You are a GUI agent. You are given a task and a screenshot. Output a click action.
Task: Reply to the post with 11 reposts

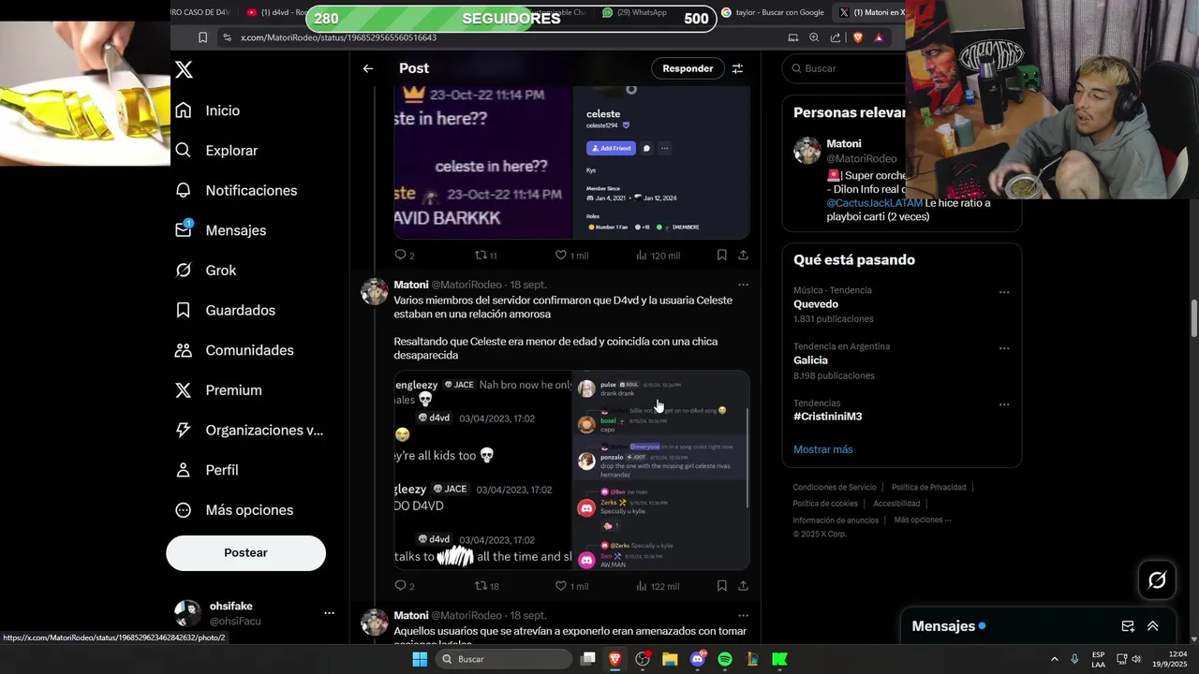[x=405, y=255]
